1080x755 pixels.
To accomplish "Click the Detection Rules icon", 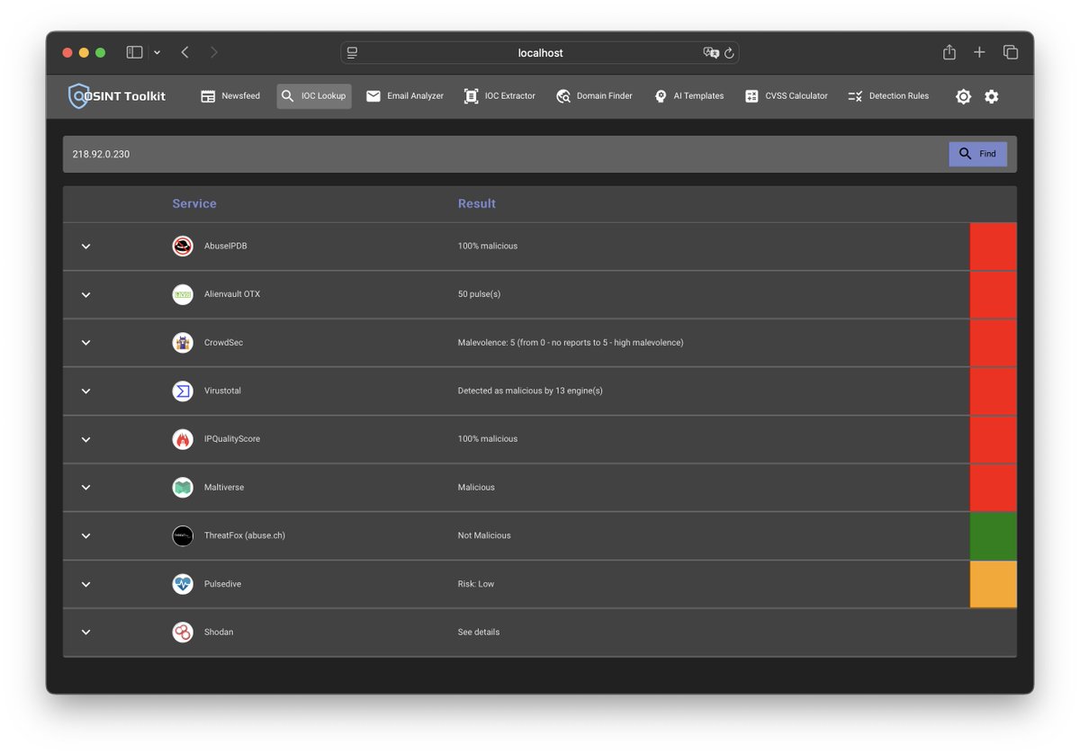I will [x=855, y=95].
